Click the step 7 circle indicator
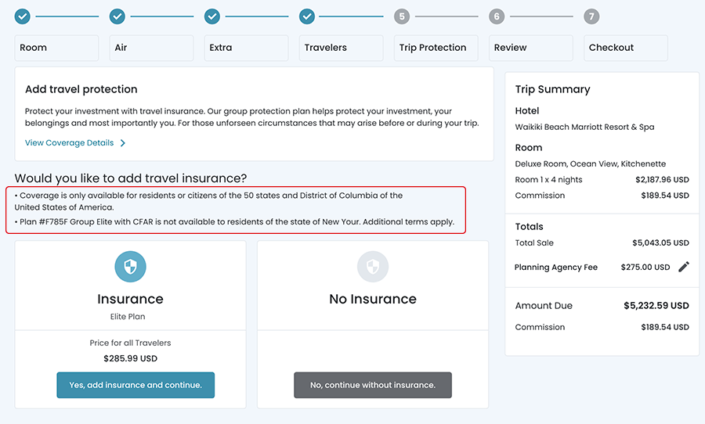705x424 pixels. click(591, 16)
